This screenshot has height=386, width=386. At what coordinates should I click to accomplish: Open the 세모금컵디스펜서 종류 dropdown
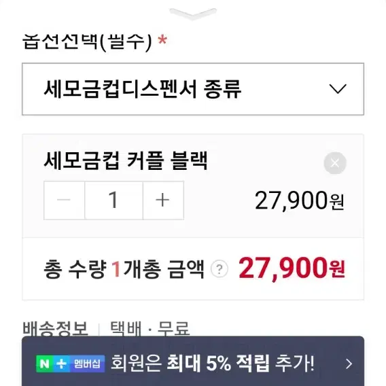[x=193, y=89]
